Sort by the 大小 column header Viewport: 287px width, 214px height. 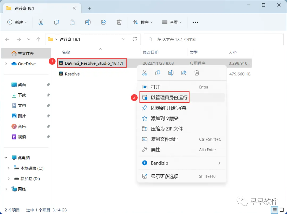pyautogui.click(x=233, y=52)
